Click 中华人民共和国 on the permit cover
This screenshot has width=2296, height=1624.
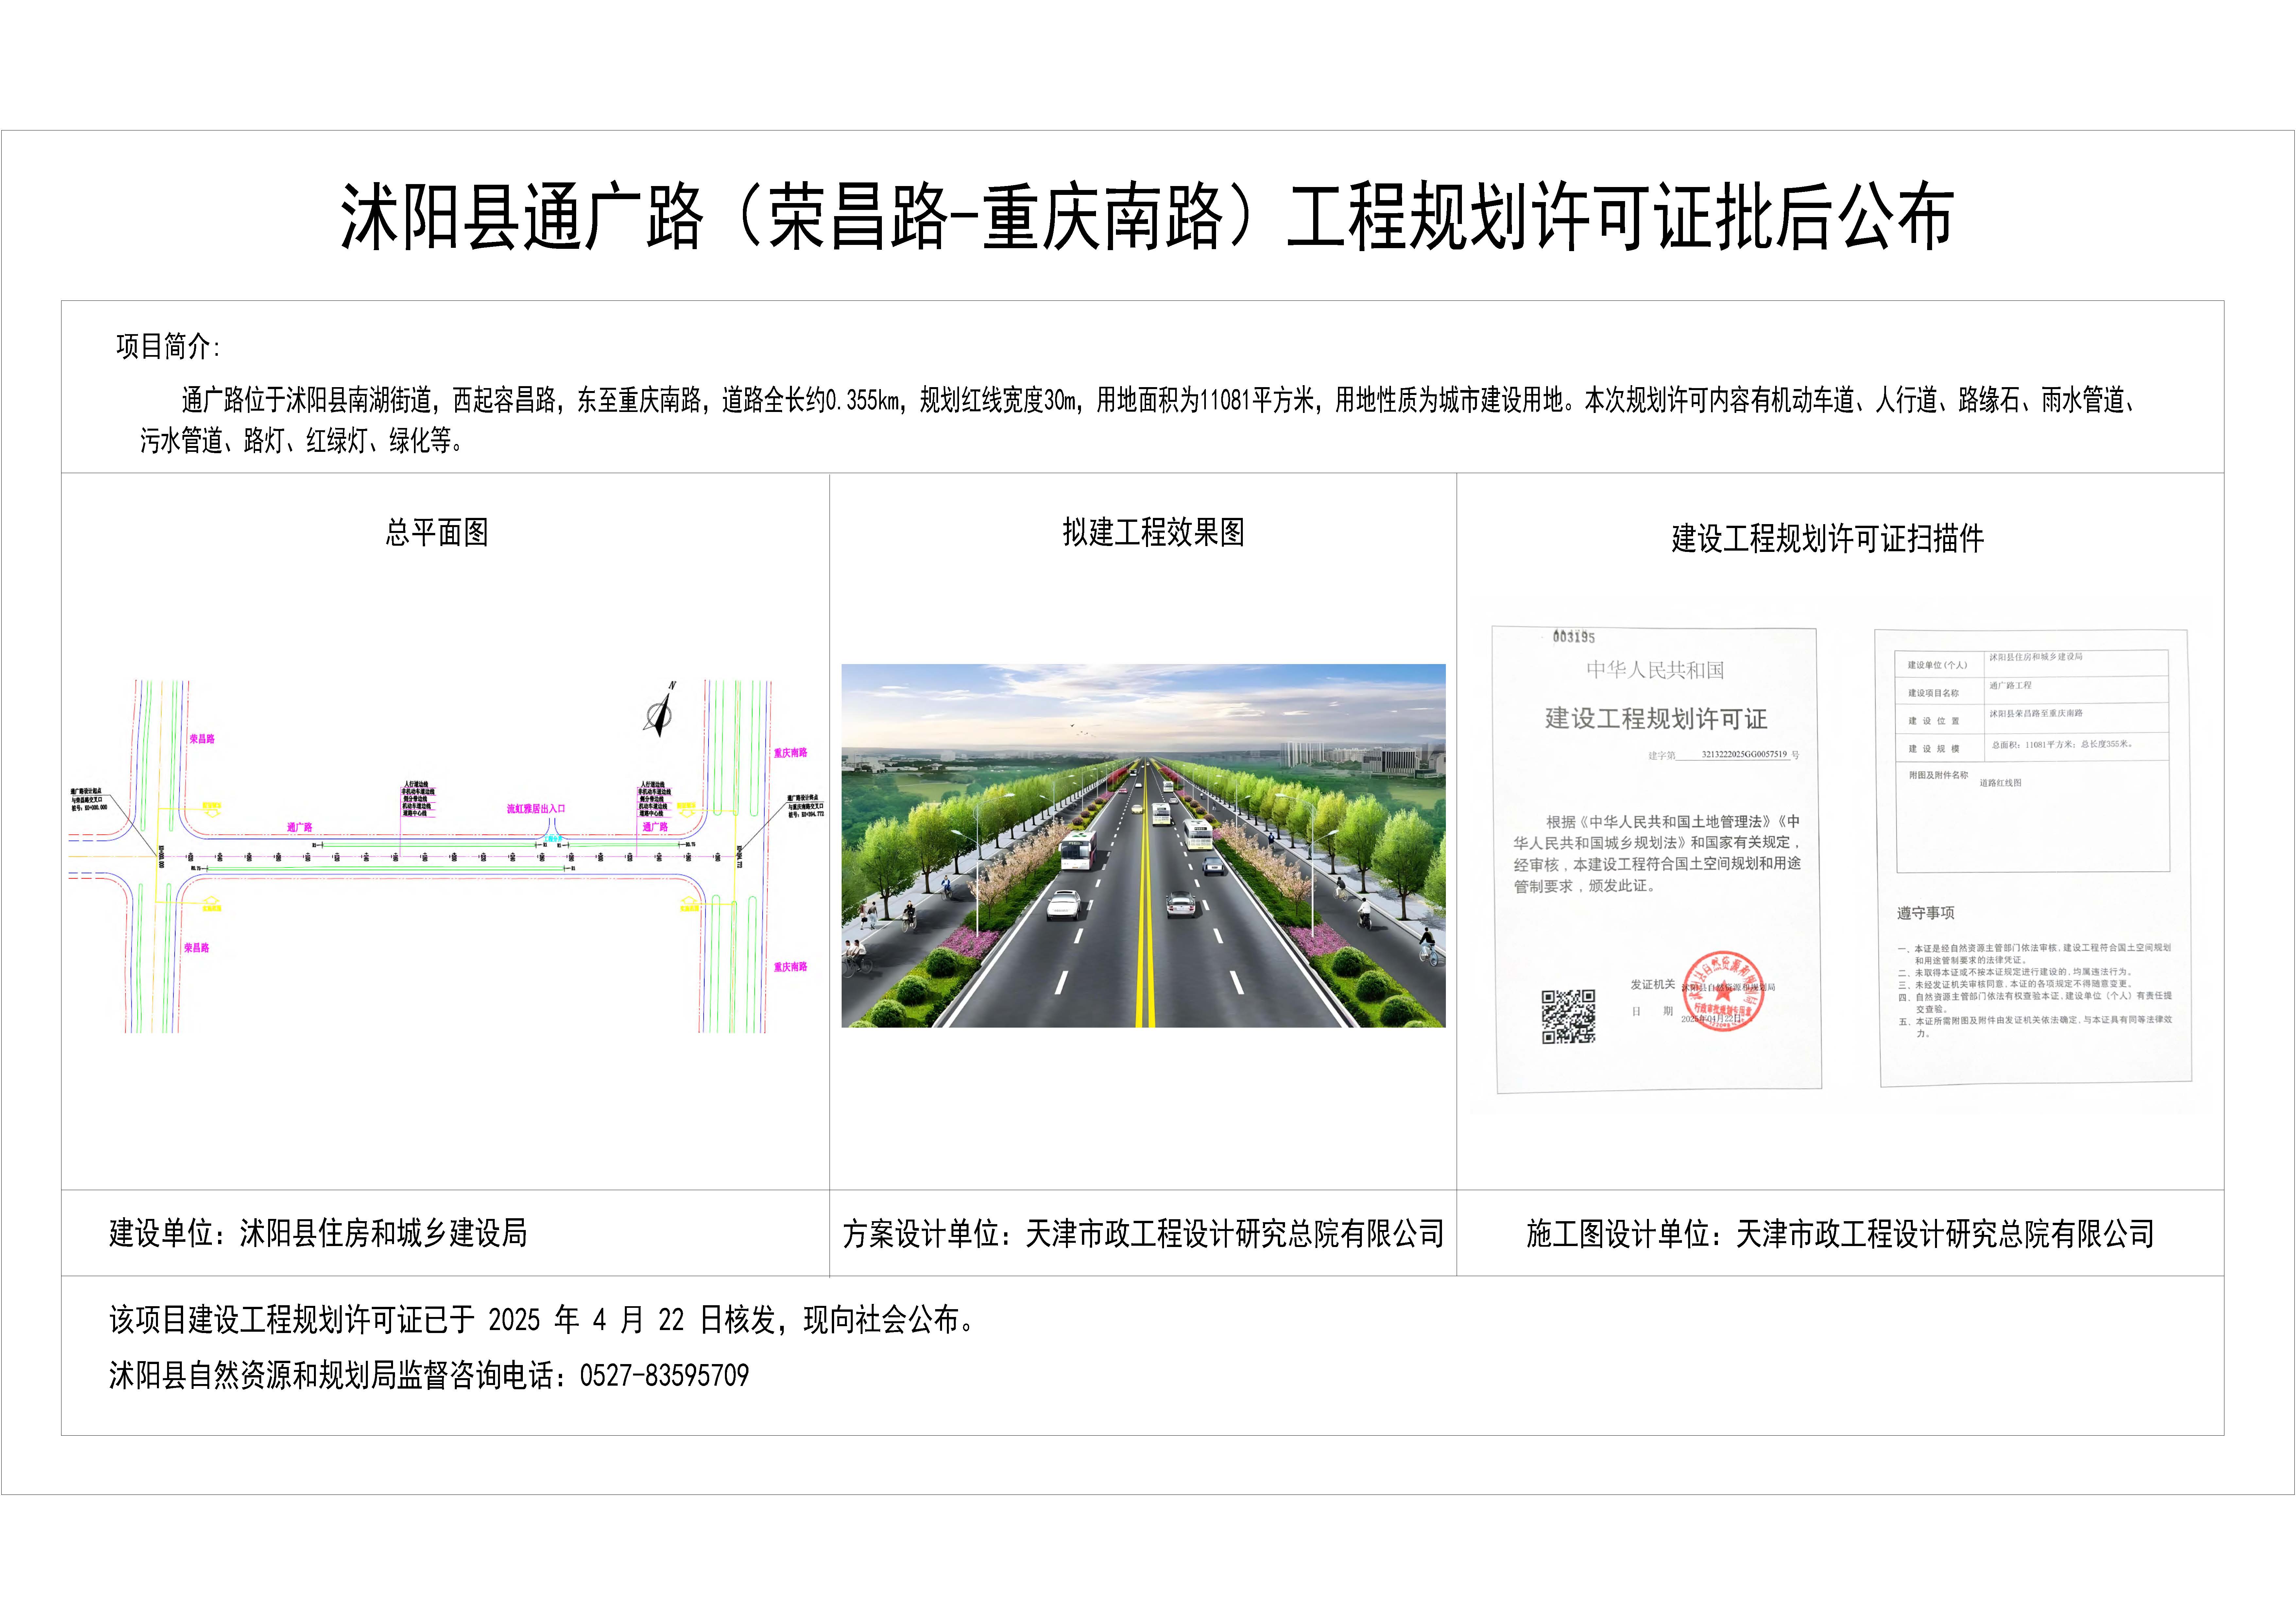click(1655, 670)
